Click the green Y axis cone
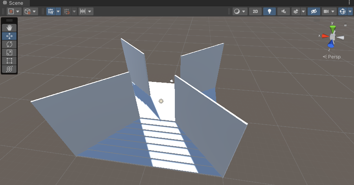This screenshot has width=354, height=185. [x=332, y=29]
